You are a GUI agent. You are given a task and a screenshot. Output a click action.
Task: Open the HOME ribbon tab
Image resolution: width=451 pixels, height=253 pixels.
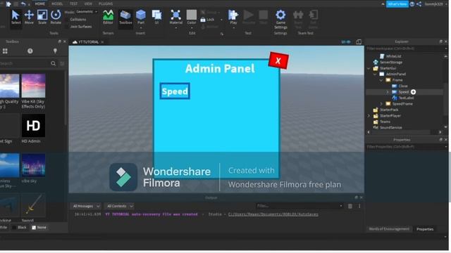click(39, 4)
